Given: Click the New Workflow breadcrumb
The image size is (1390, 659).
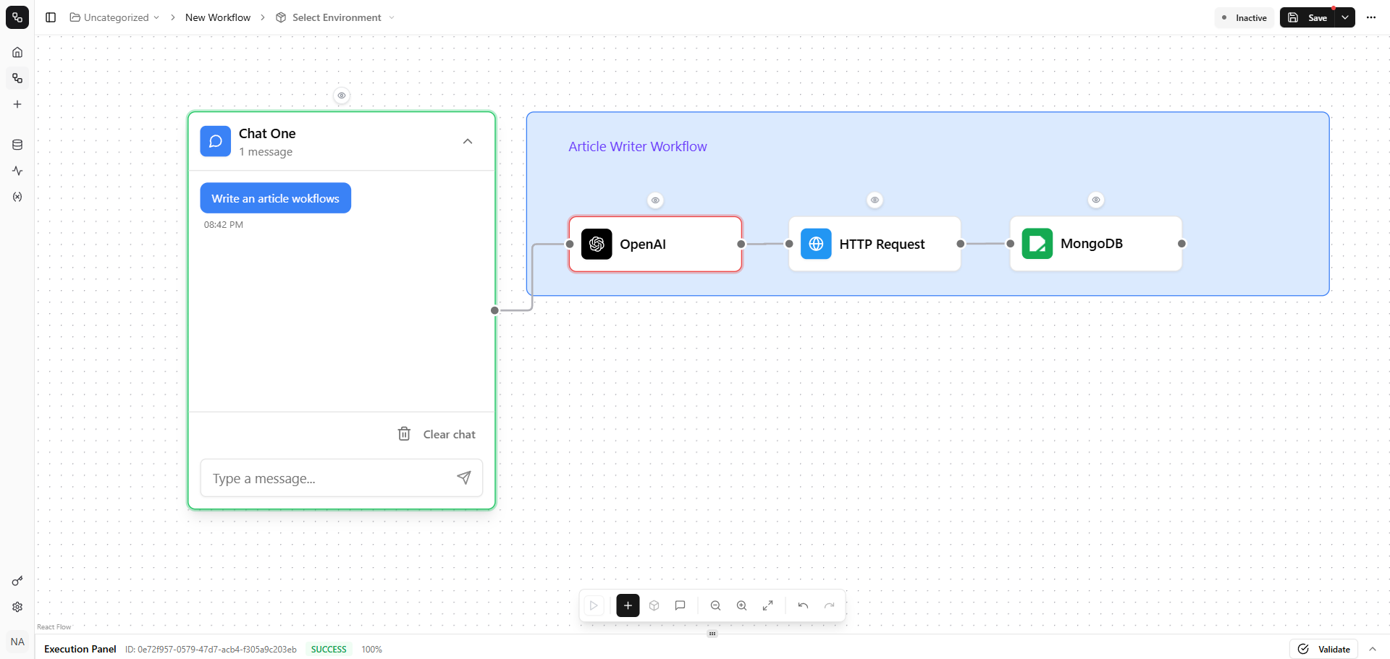Looking at the screenshot, I should tap(218, 17).
